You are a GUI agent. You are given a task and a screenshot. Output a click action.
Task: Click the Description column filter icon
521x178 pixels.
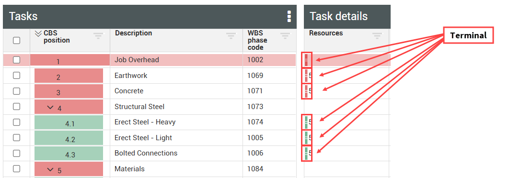231,35
